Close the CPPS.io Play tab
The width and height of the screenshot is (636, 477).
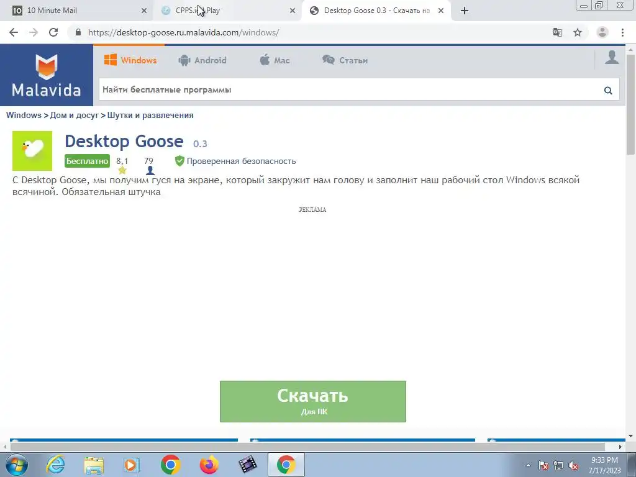[x=293, y=11]
